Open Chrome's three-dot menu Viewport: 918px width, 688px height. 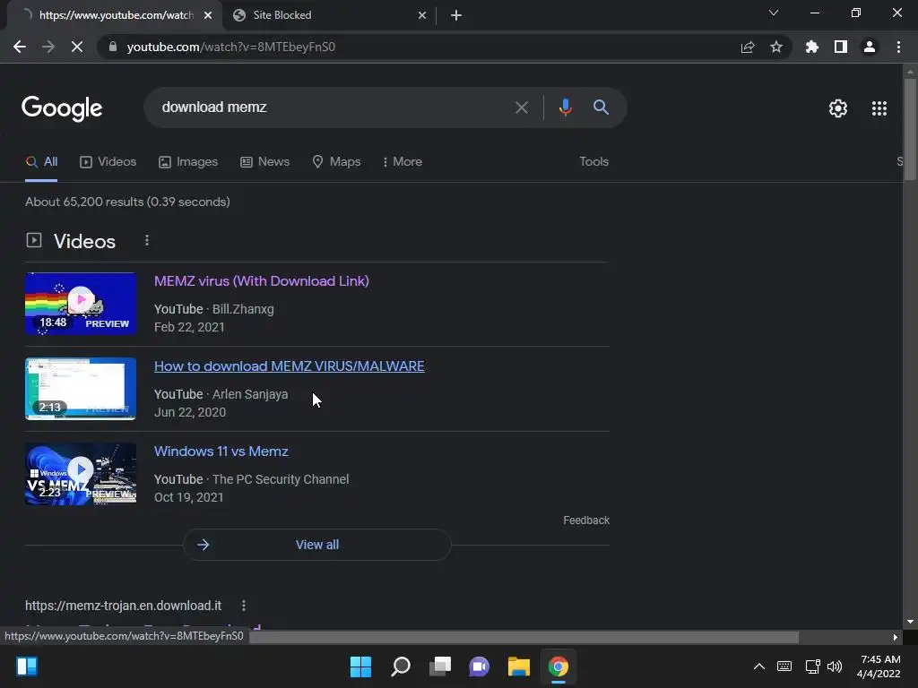[x=898, y=47]
